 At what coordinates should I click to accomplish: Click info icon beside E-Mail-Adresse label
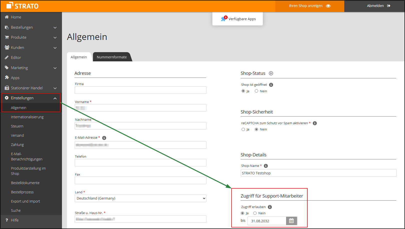104,138
